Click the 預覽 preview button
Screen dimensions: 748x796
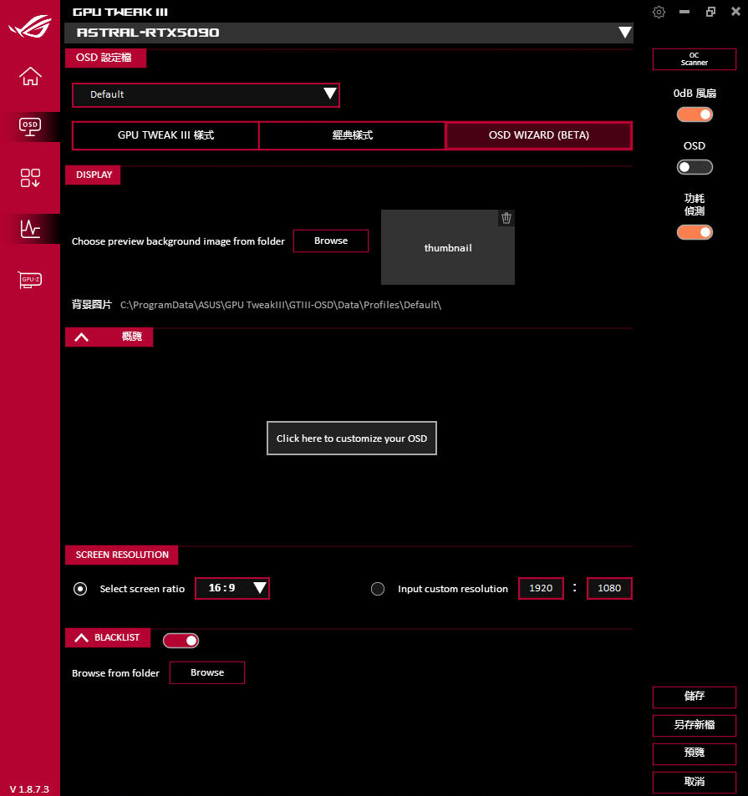pyautogui.click(x=695, y=753)
